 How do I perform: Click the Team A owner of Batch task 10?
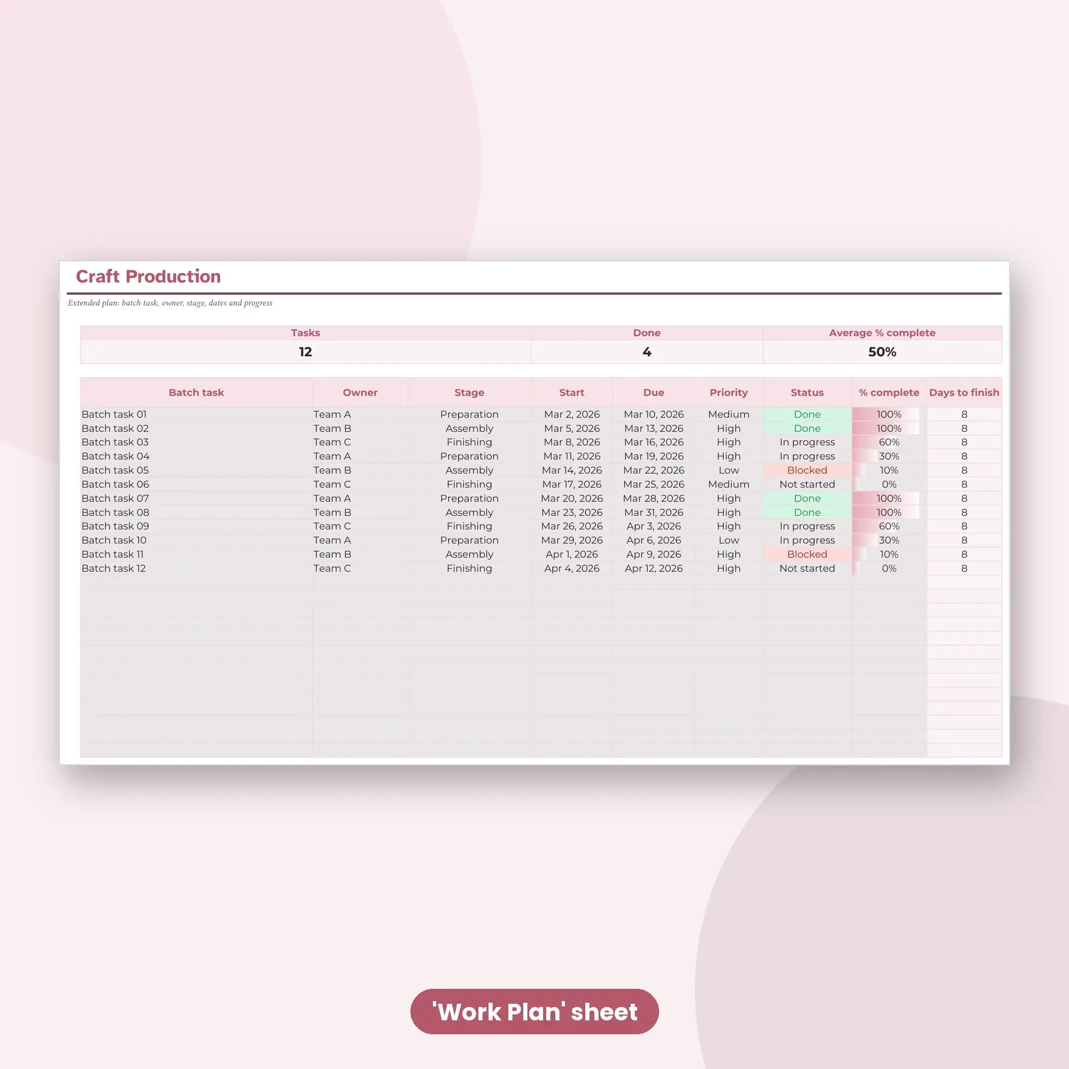(360, 540)
